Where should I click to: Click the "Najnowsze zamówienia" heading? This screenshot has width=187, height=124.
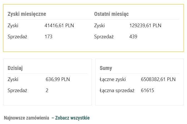(26, 118)
